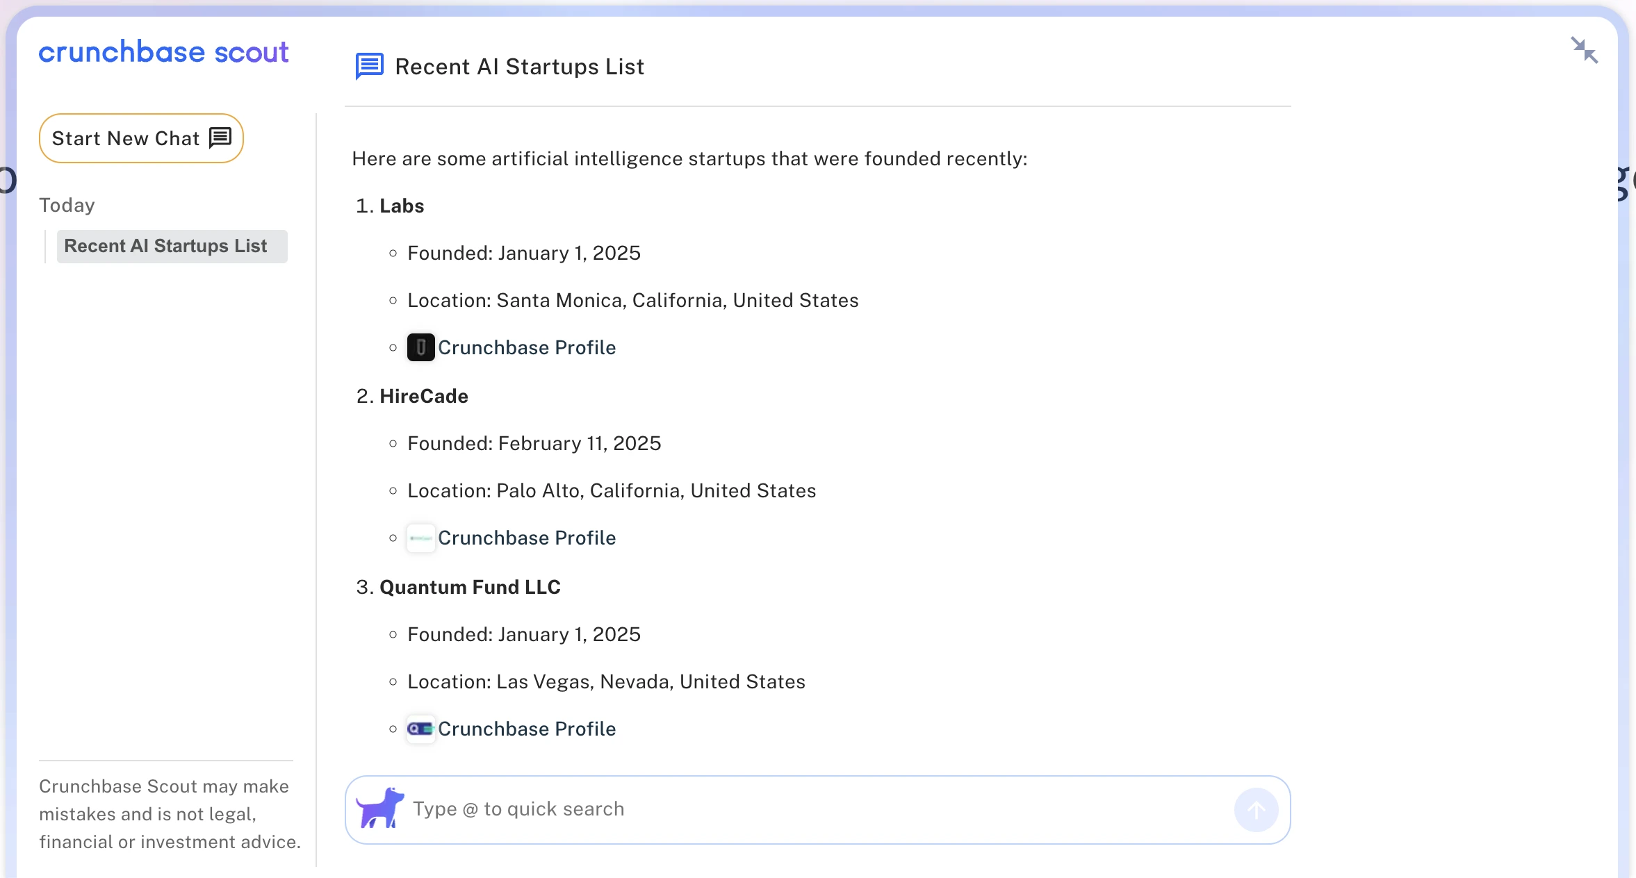Click the crunchbase scout logo
Screen dimensions: 1636x878
[163, 53]
